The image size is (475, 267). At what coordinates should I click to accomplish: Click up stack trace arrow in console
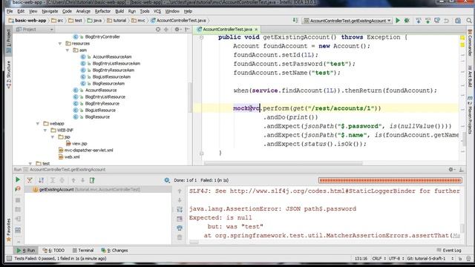180,191
